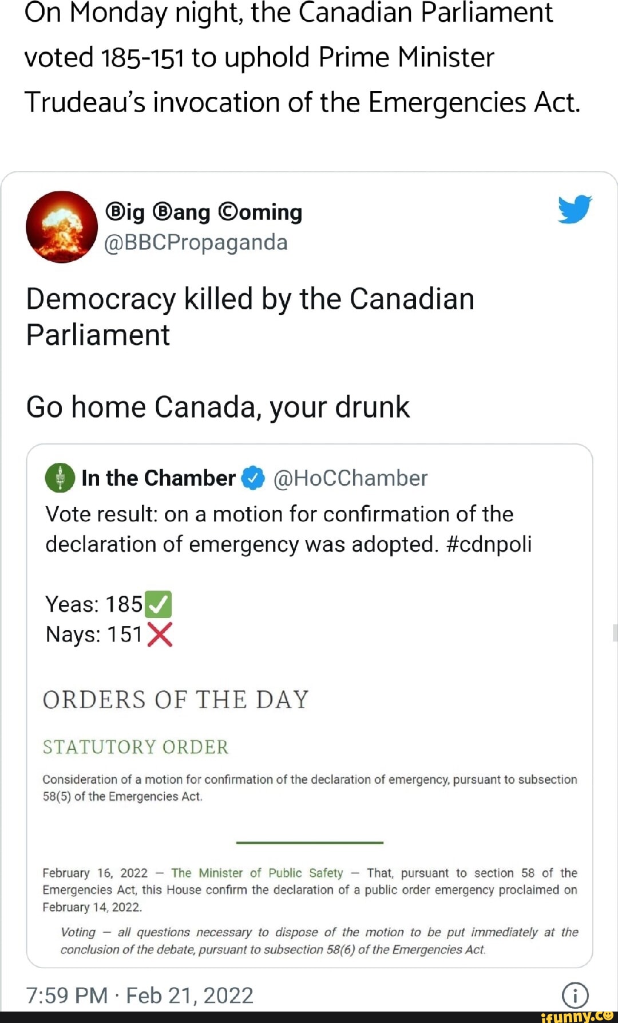Follow the #cdnpoli hashtag
Viewport: 618px width, 1023px height.
489,544
